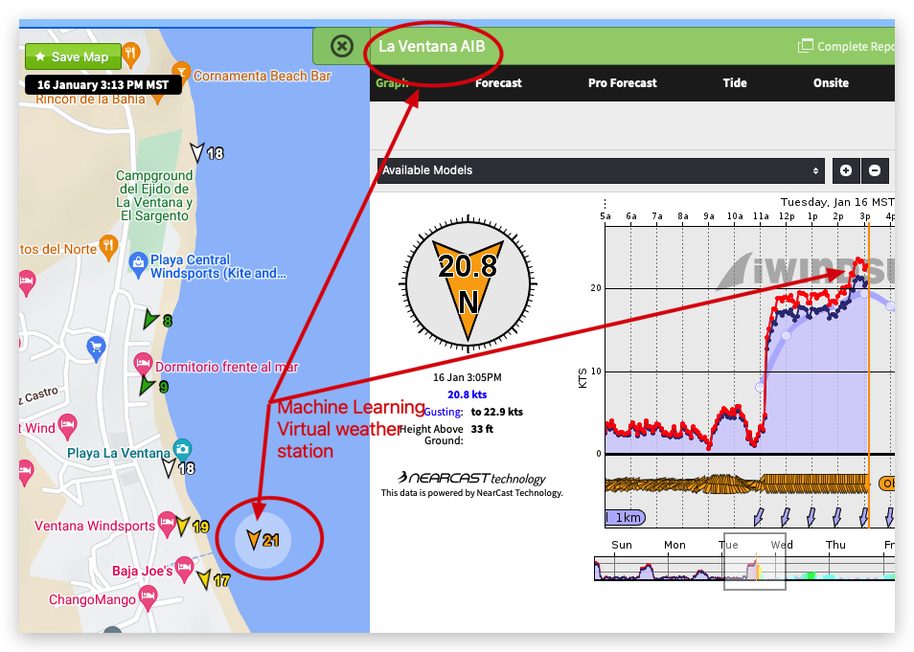The height and width of the screenshot is (652, 914).
Task: Click the Ventana Windsports lodging pin
Action: [x=167, y=523]
